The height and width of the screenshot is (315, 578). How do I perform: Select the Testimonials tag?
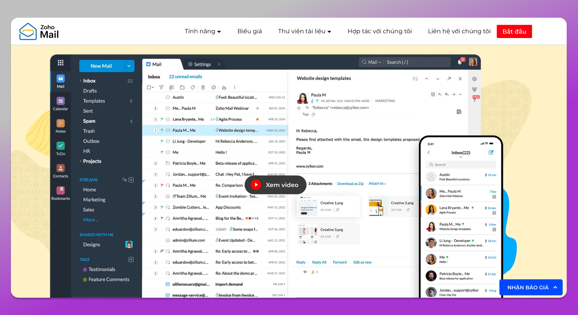[102, 269]
